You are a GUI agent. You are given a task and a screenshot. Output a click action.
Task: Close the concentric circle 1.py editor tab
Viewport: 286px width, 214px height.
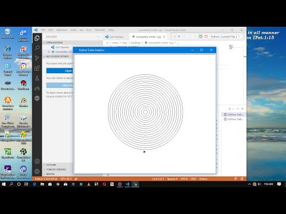click(x=164, y=37)
